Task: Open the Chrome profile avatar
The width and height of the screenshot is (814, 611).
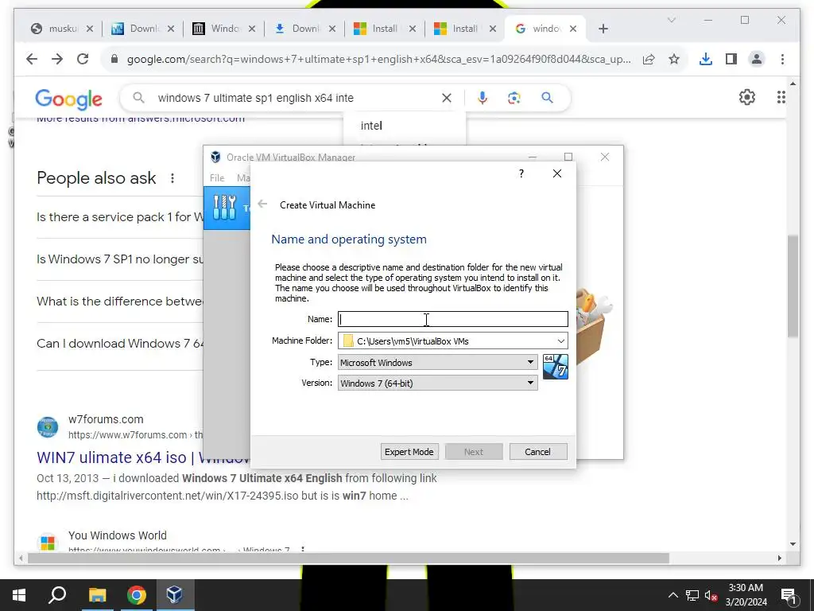Action: click(757, 59)
